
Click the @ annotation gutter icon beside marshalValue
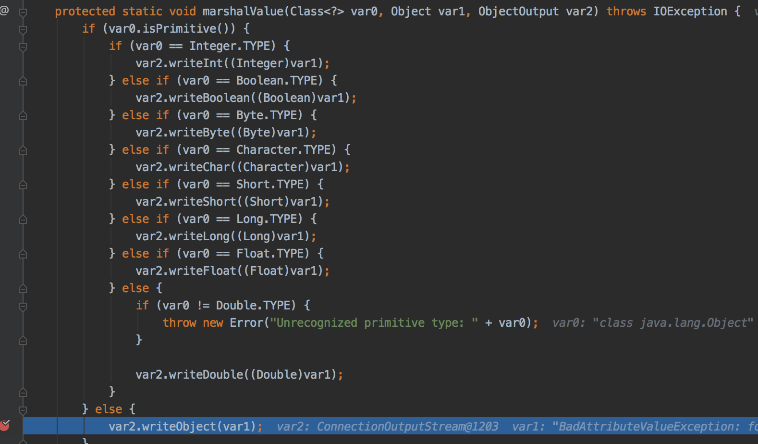pos(4,10)
